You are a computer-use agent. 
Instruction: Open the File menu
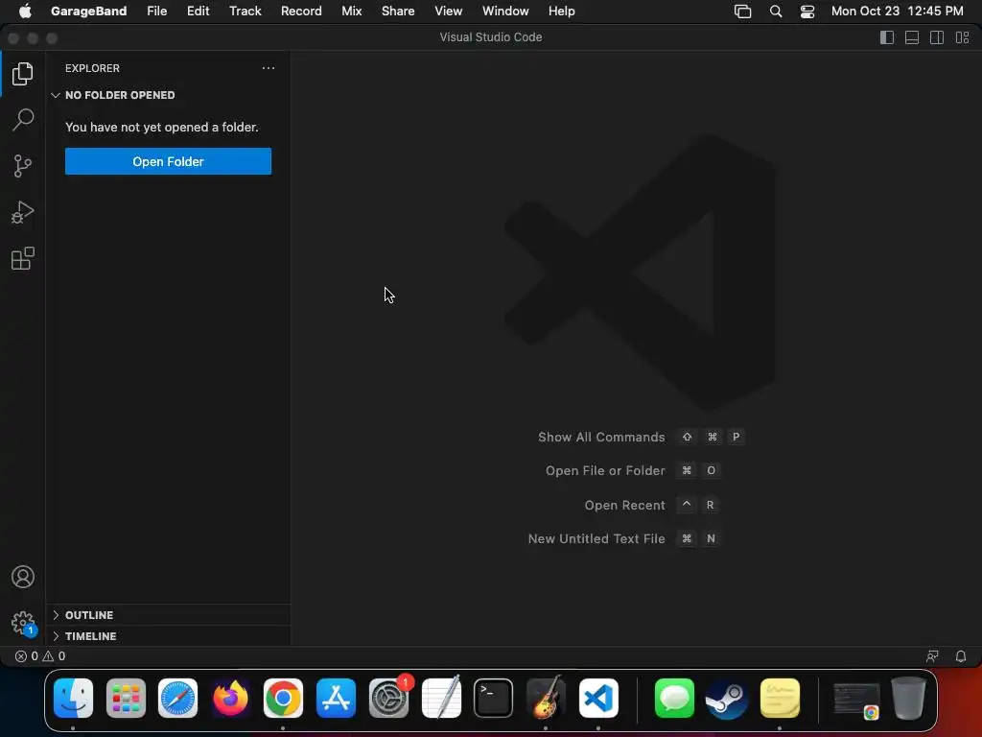[156, 11]
